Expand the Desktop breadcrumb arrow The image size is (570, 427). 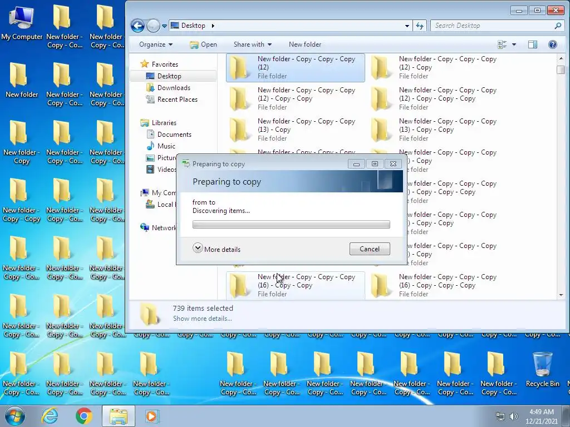pos(213,26)
